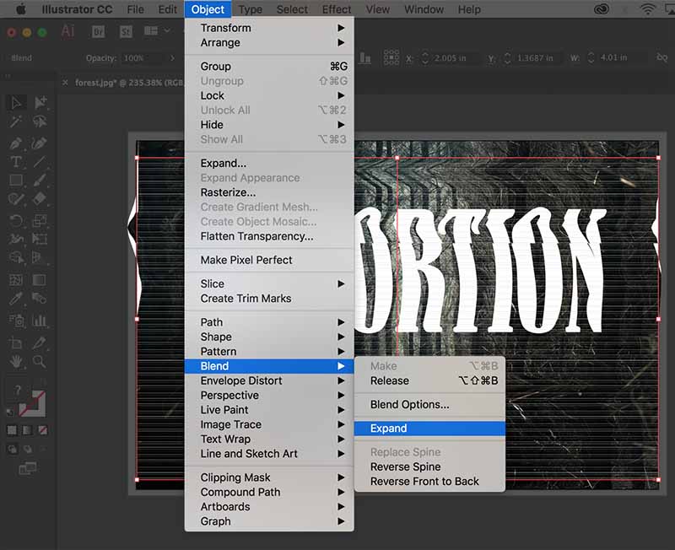
Task: Enable Draw Normal mode
Action: (13, 450)
